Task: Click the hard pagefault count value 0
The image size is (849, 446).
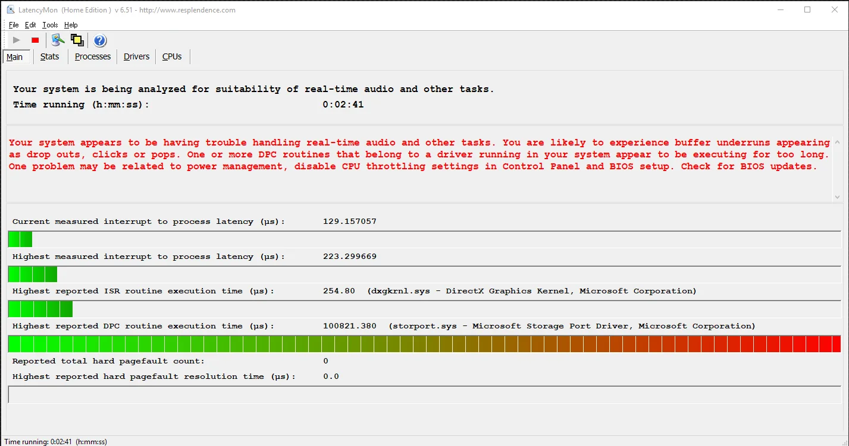Action: click(x=325, y=361)
